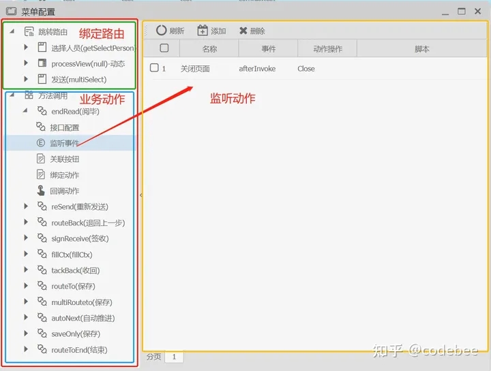Expand the autoNext(自动推进) node
Screen dimensions: 491x371
click(26, 317)
